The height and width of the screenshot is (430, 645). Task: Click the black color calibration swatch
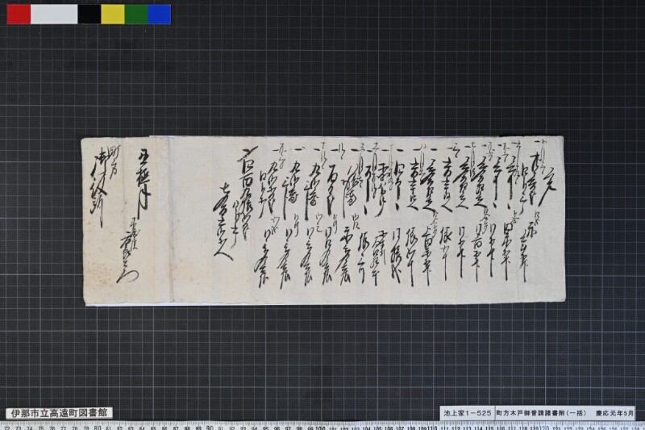pyautogui.click(x=89, y=15)
